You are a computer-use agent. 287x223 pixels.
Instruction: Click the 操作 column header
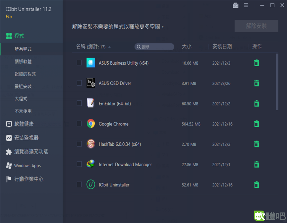click(x=257, y=47)
